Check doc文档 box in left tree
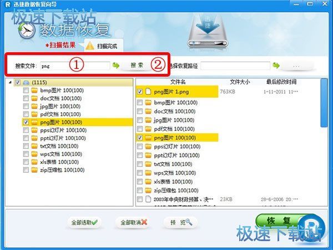 [26, 98]
